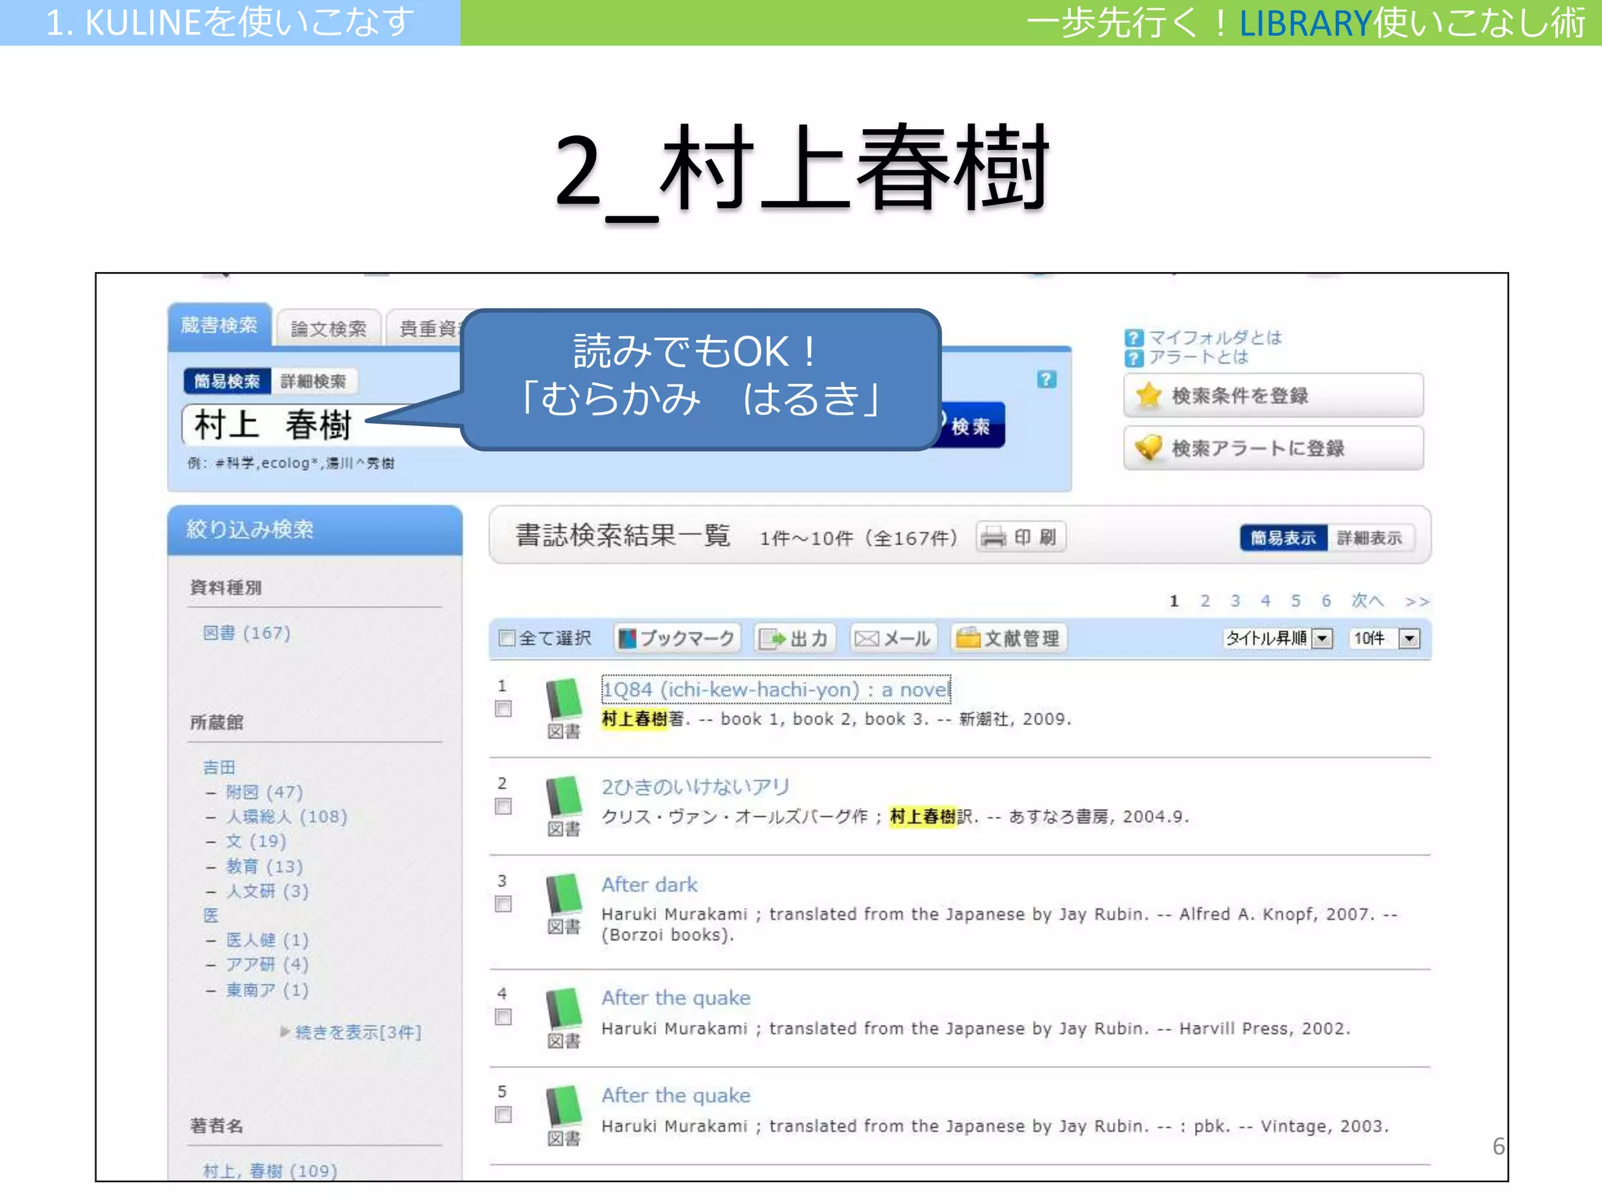Open the 1Q84 (ichi-kew-hachi-yon) title link

click(x=776, y=690)
